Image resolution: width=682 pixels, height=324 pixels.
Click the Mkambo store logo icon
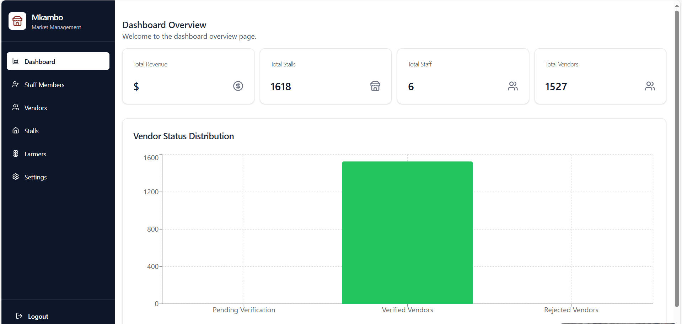pos(17,21)
